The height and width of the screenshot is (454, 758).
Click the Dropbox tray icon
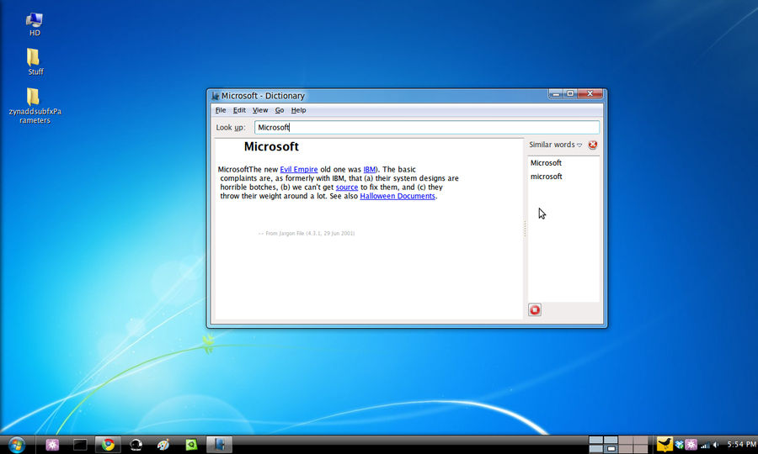click(x=680, y=445)
